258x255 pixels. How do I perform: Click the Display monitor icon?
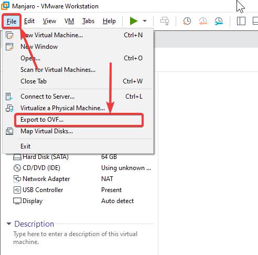pos(17,201)
